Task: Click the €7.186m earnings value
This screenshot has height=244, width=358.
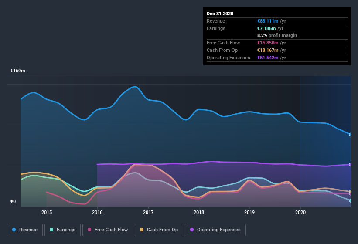Action: (x=266, y=28)
